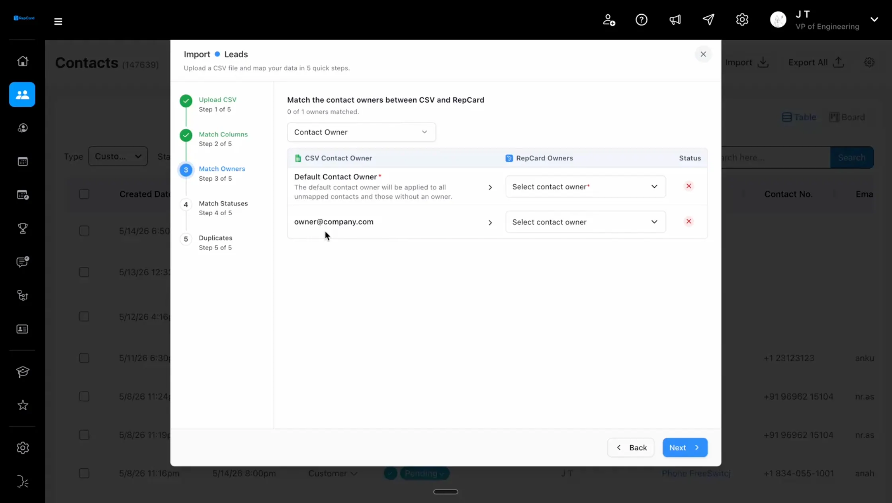This screenshot has height=503, width=892.
Task: Click the Created Date column header
Action: click(x=145, y=194)
